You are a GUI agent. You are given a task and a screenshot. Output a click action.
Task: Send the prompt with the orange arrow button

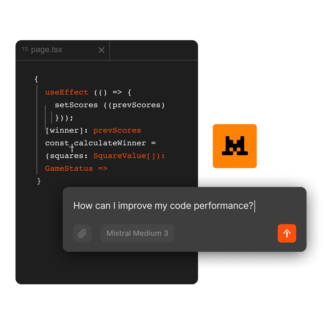[x=287, y=233]
